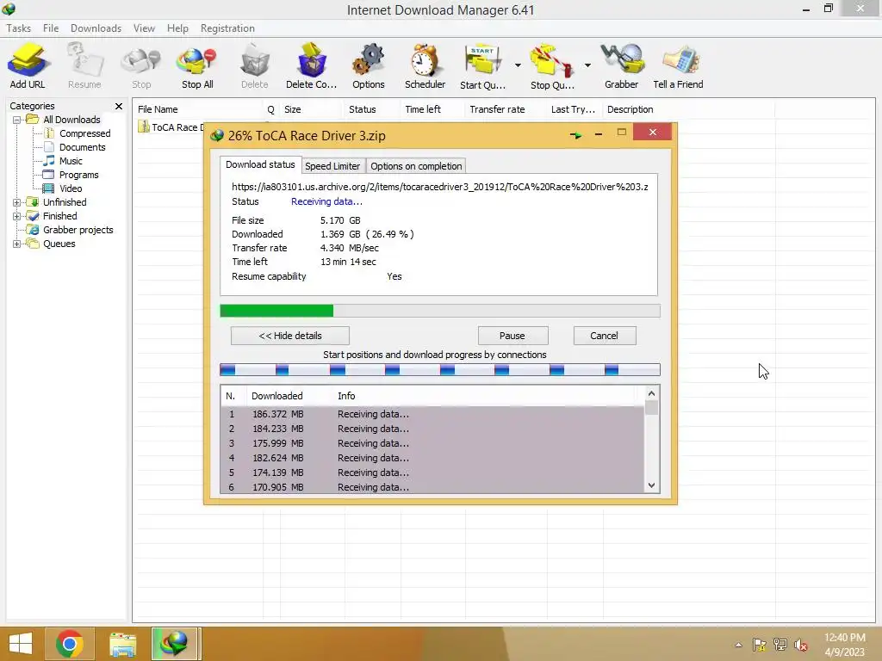Expand the Finished tree node
Screen dimensions: 882x661
pyautogui.click(x=17, y=216)
